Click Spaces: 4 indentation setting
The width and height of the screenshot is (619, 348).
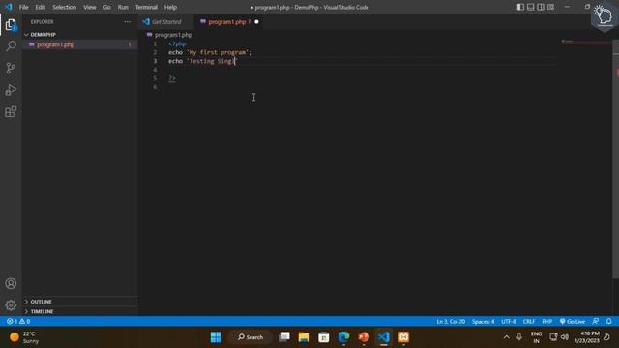[484, 322]
